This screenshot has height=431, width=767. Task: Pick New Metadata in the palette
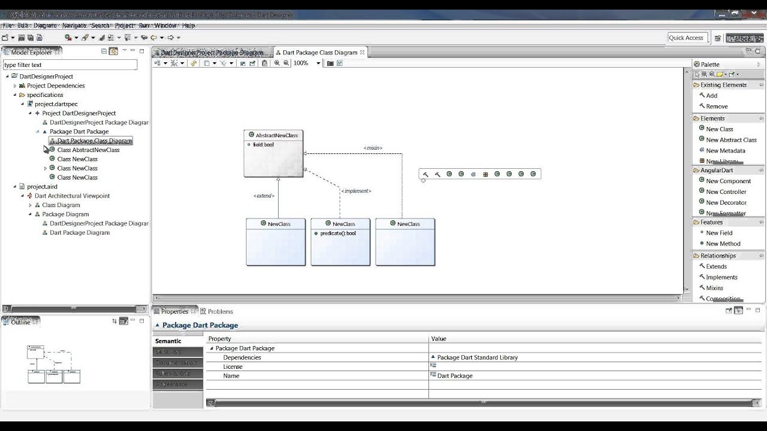coord(721,150)
